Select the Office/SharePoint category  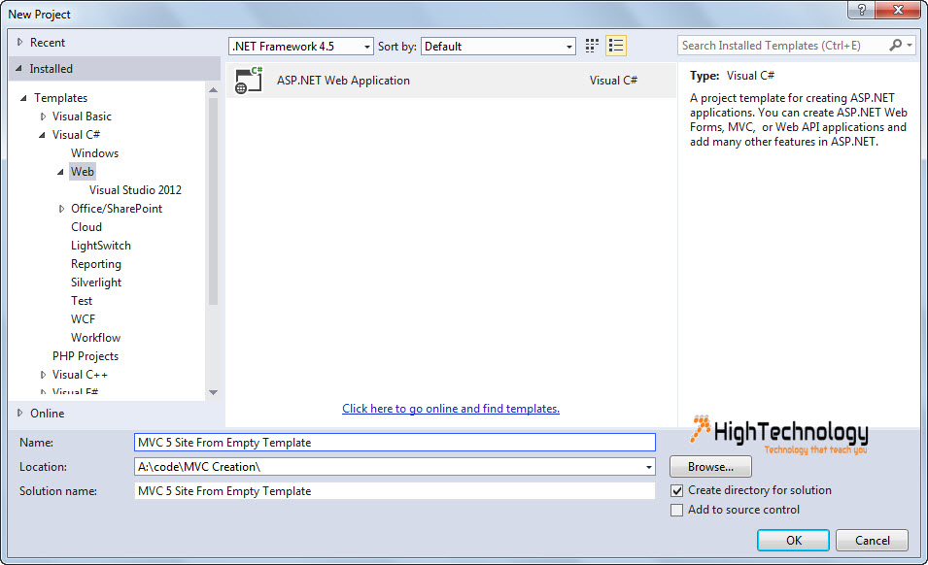[117, 209]
